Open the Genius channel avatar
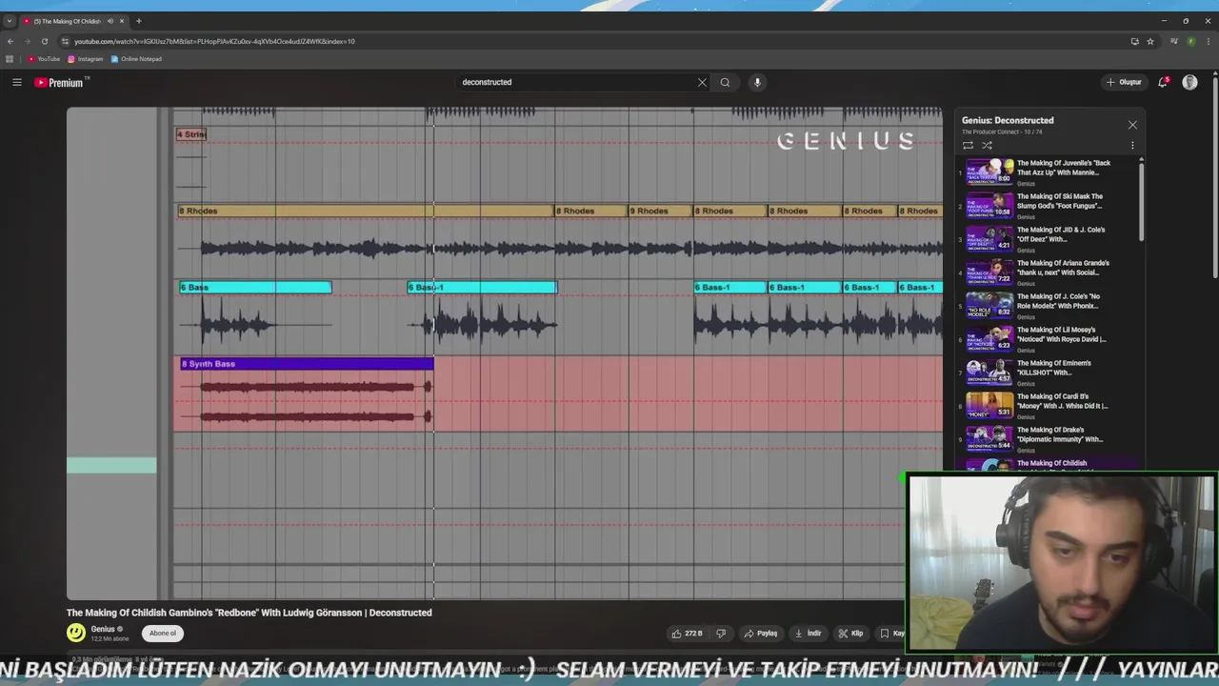The height and width of the screenshot is (686, 1219). coord(76,633)
